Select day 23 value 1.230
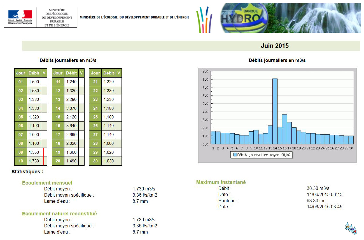Viewport: 364px width, 240px height. tap(109, 99)
